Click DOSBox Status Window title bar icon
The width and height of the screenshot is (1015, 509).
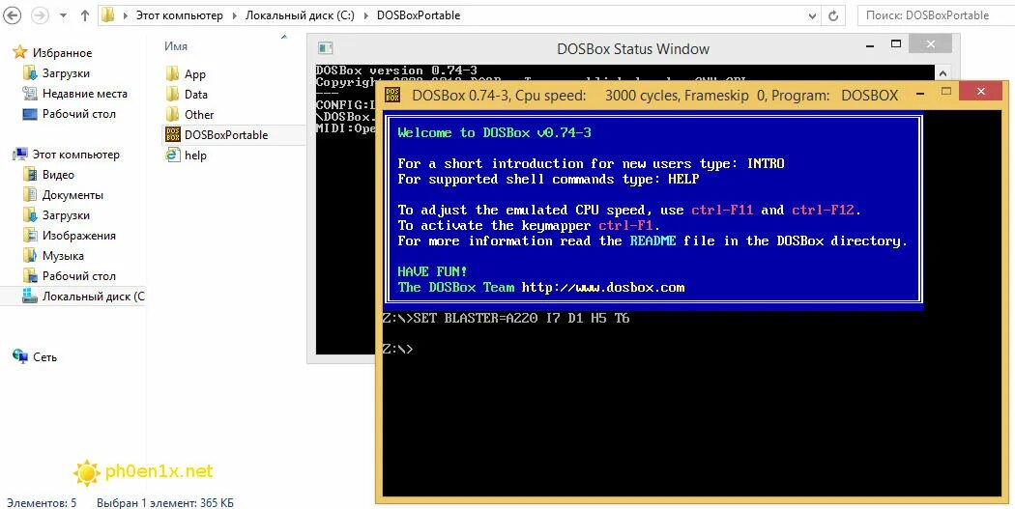pyautogui.click(x=326, y=48)
